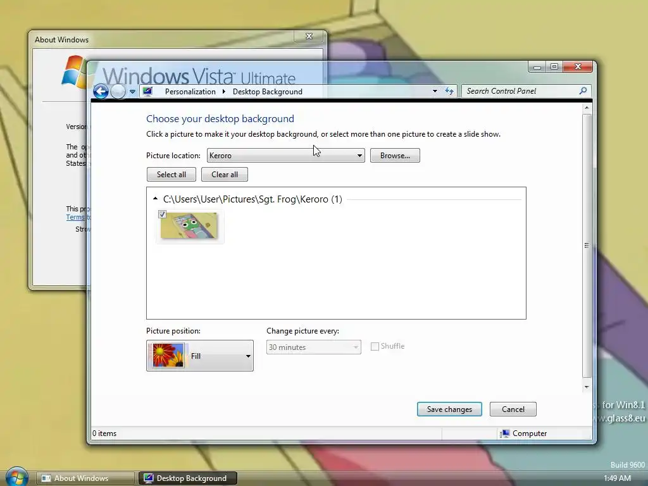Open the Picture location dropdown
Image resolution: width=648 pixels, height=486 pixels.
(285, 156)
